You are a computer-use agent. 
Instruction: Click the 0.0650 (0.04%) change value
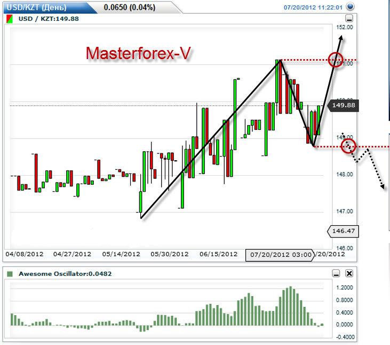[129, 7]
